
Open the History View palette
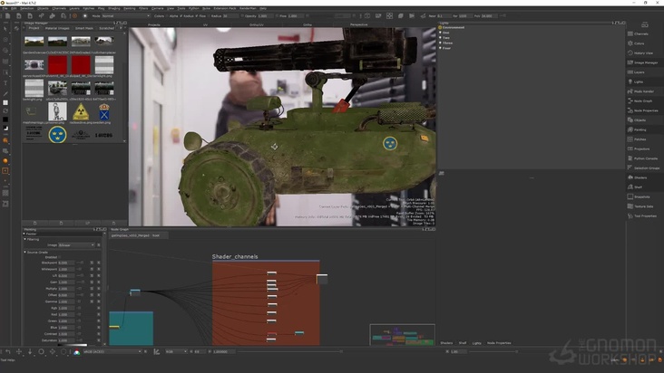click(643, 53)
